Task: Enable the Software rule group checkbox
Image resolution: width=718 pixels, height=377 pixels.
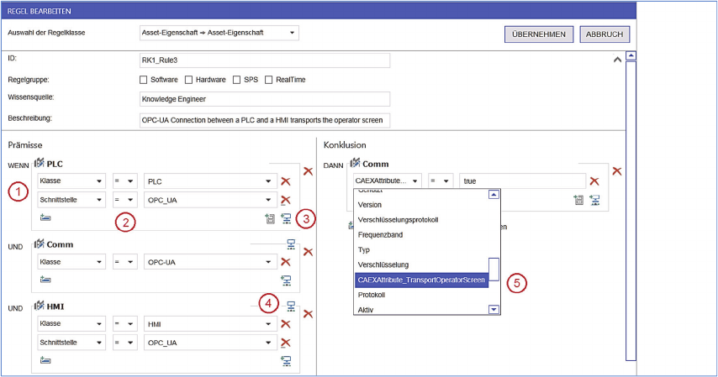Action: click(144, 80)
